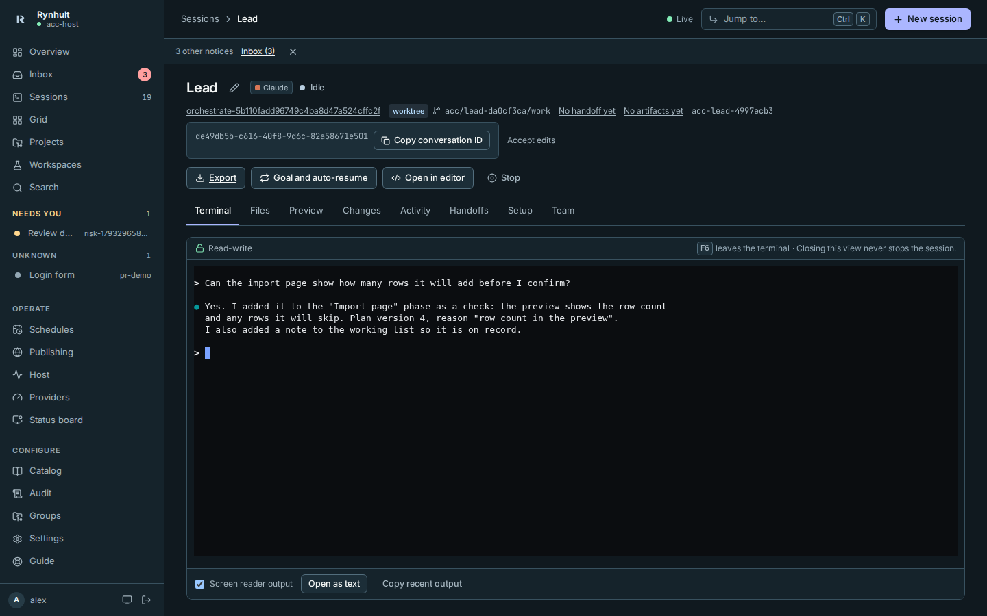This screenshot has height=616, width=987.
Task: Open the Catalog page
Action: click(82, 471)
